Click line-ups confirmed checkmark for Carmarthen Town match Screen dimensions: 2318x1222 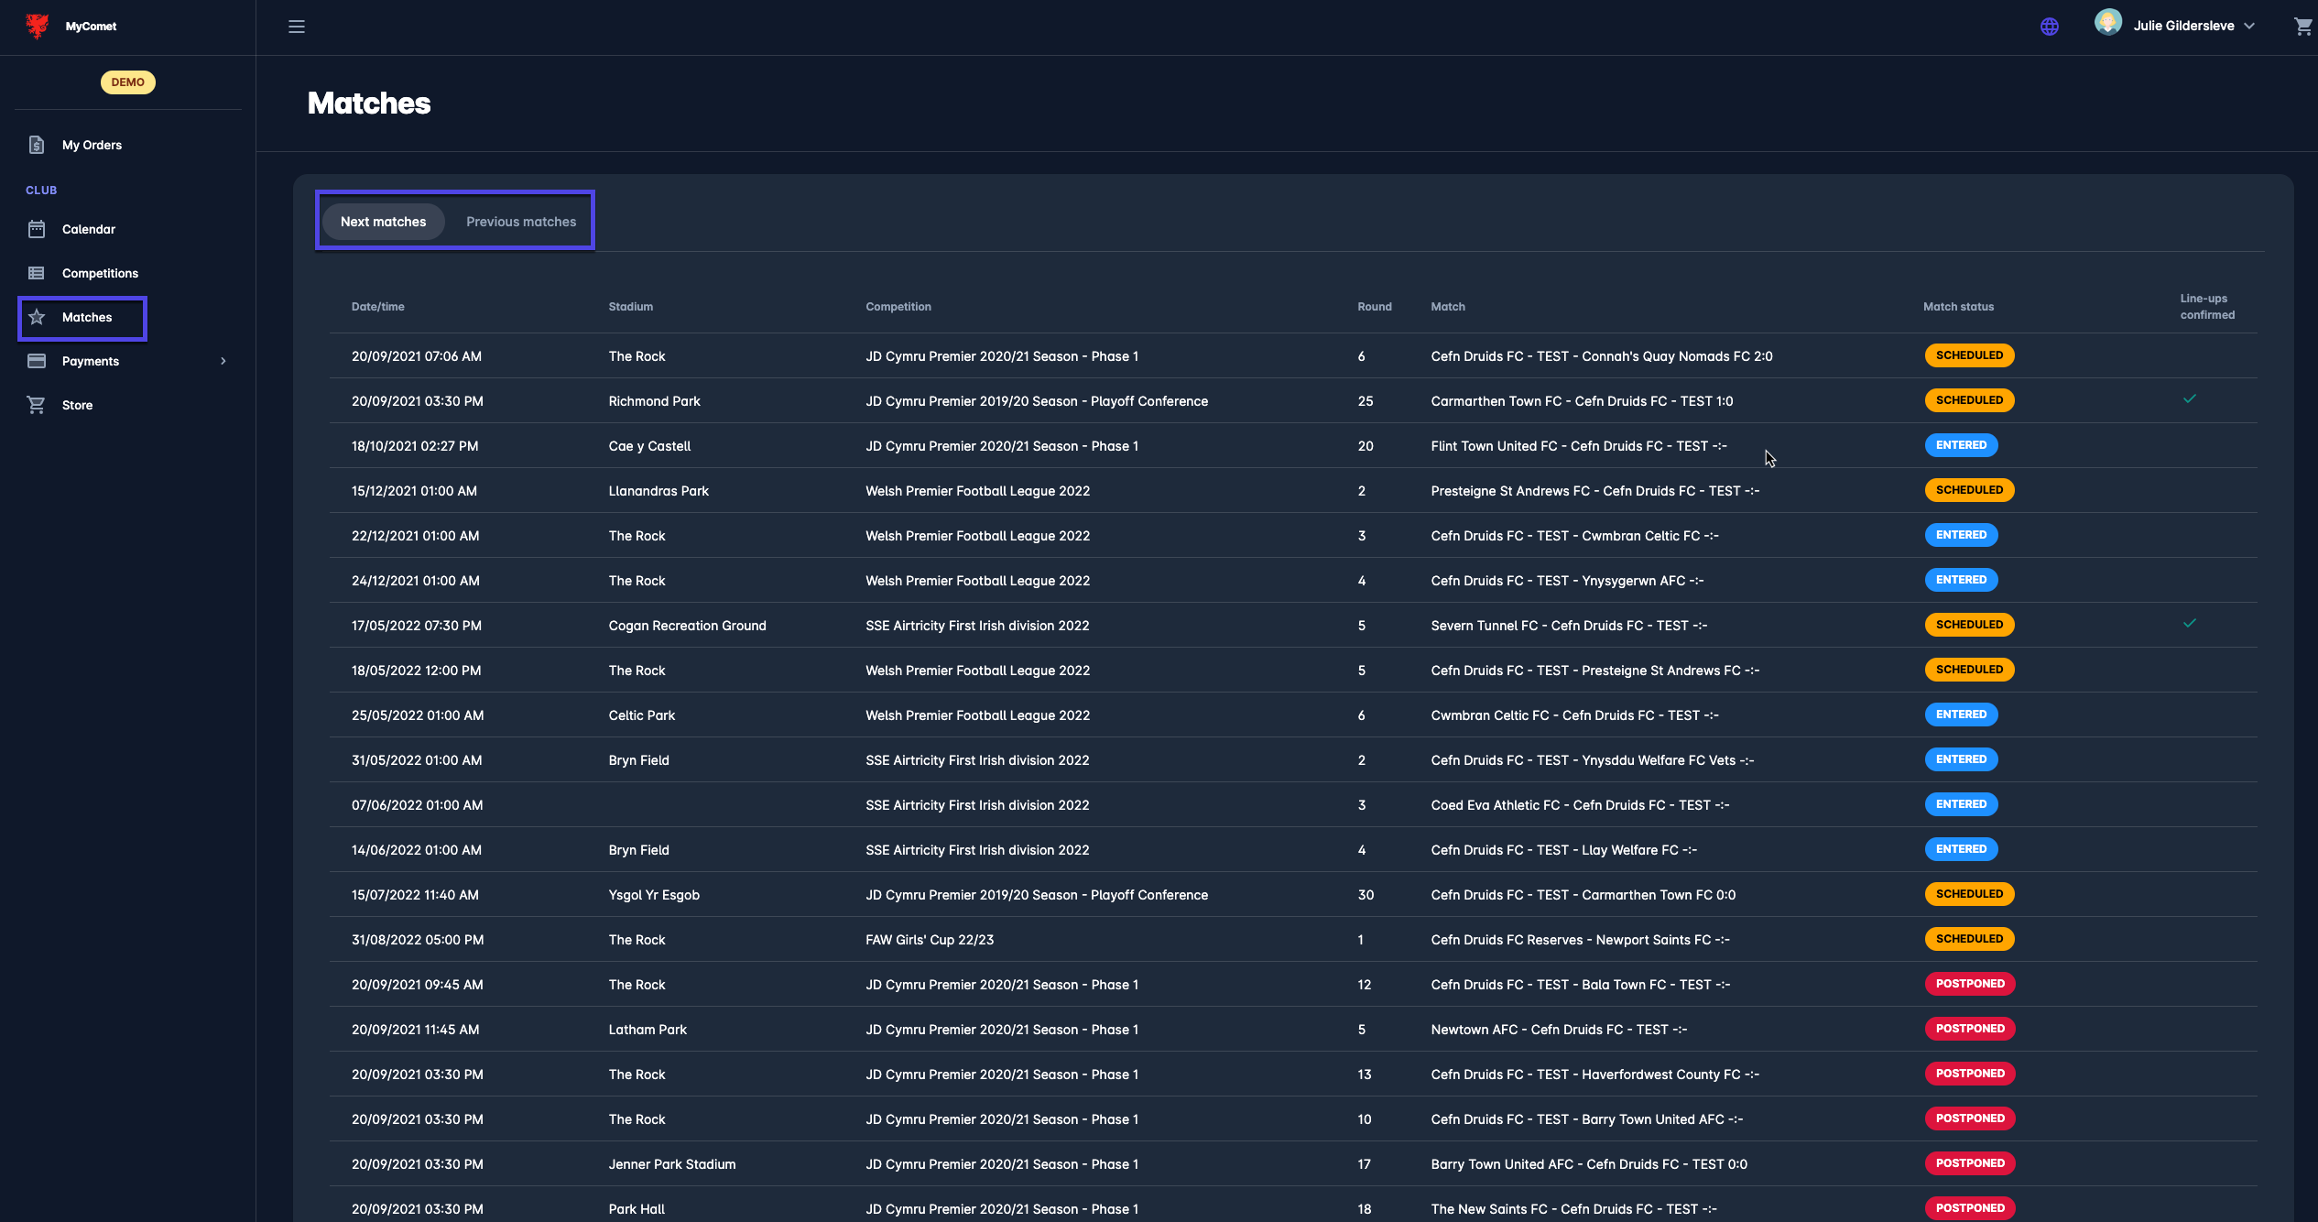coord(2190,398)
